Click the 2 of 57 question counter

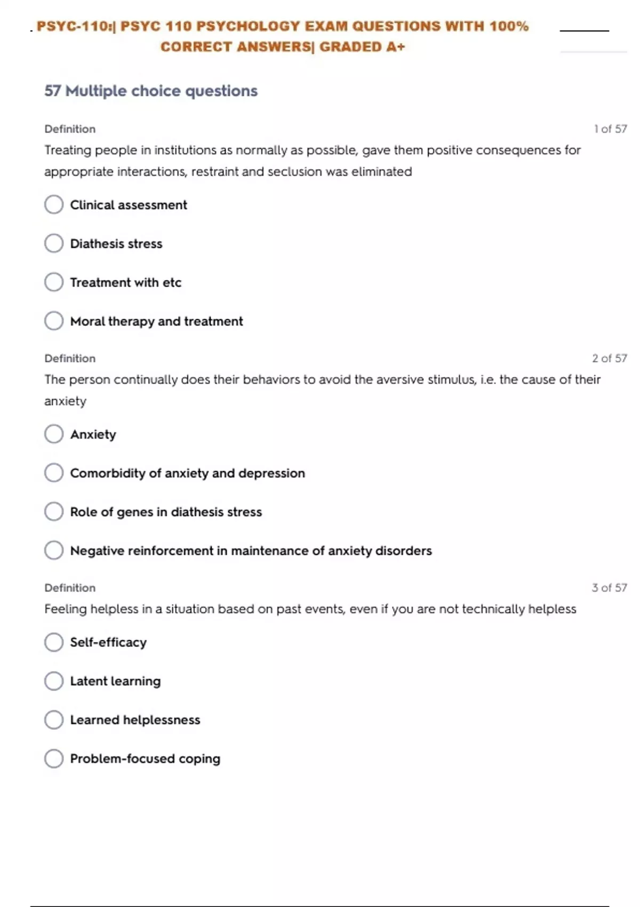click(609, 359)
